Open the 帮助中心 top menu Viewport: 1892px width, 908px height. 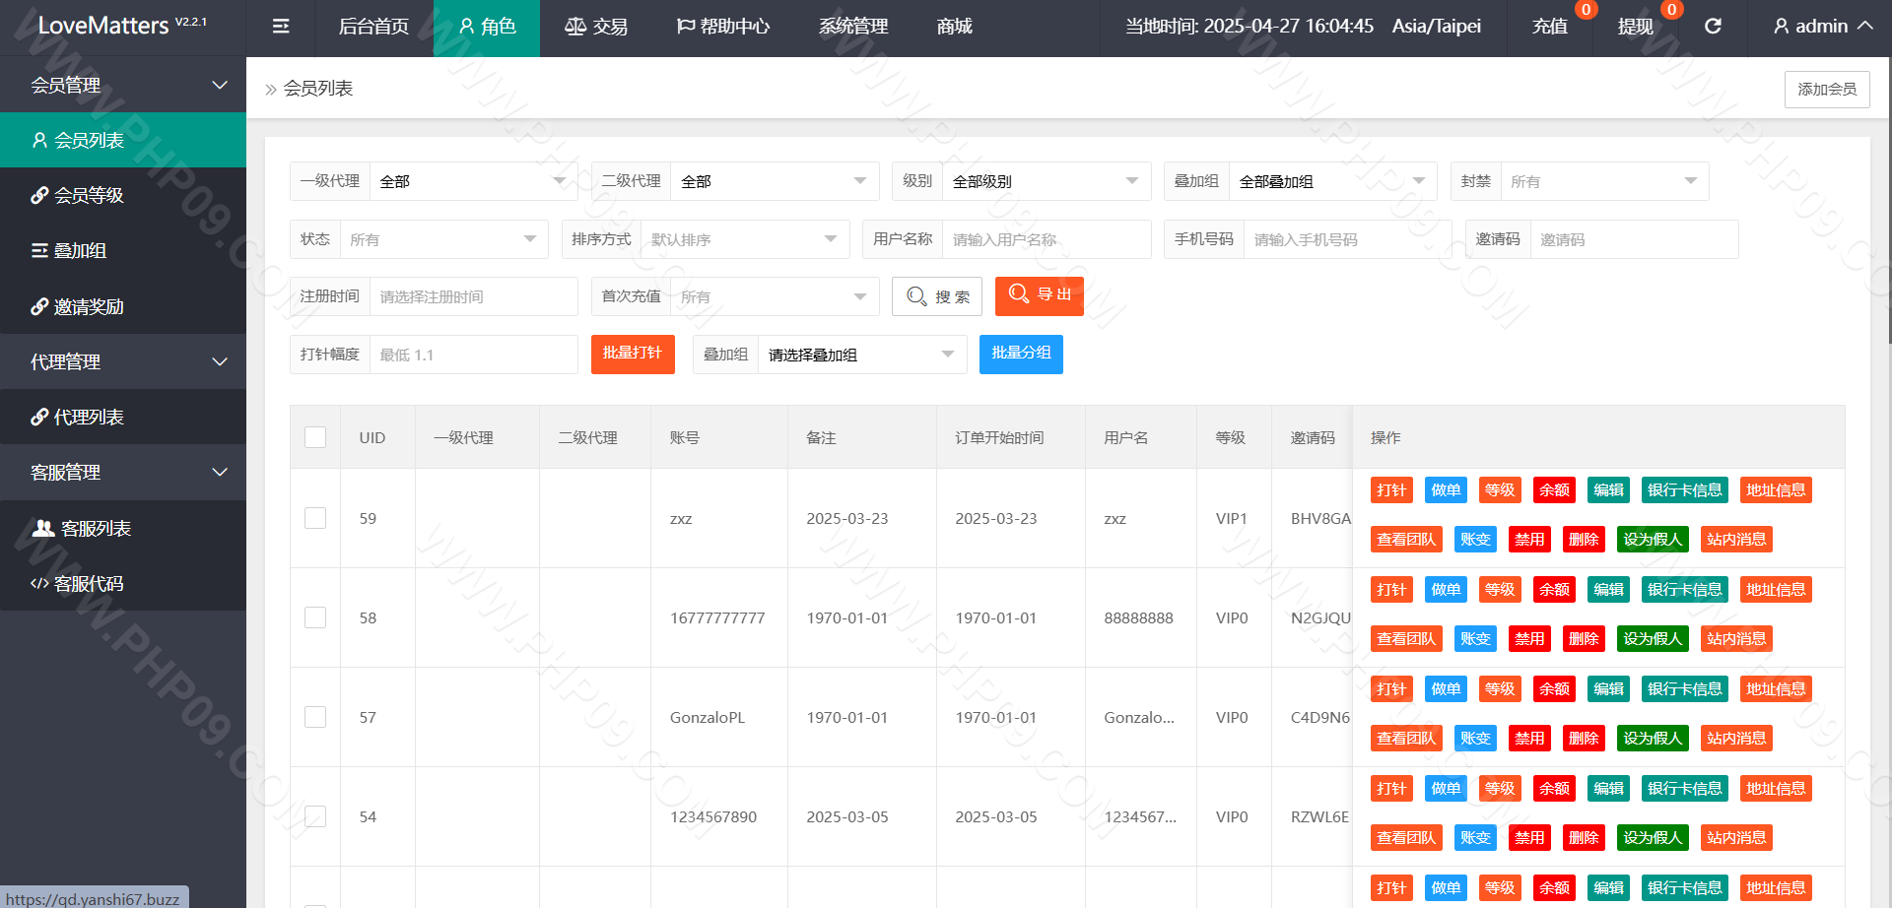click(x=723, y=27)
